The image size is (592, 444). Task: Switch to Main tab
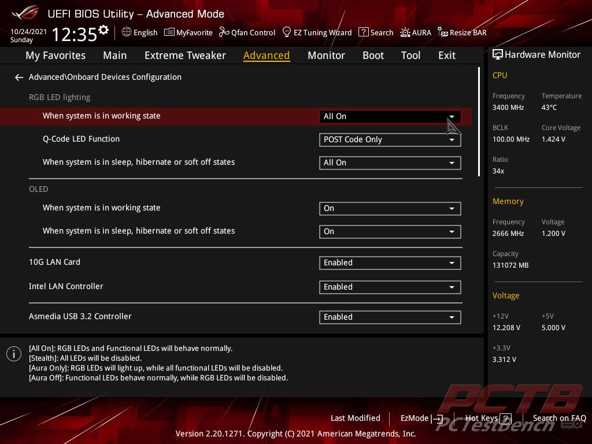[x=115, y=55]
